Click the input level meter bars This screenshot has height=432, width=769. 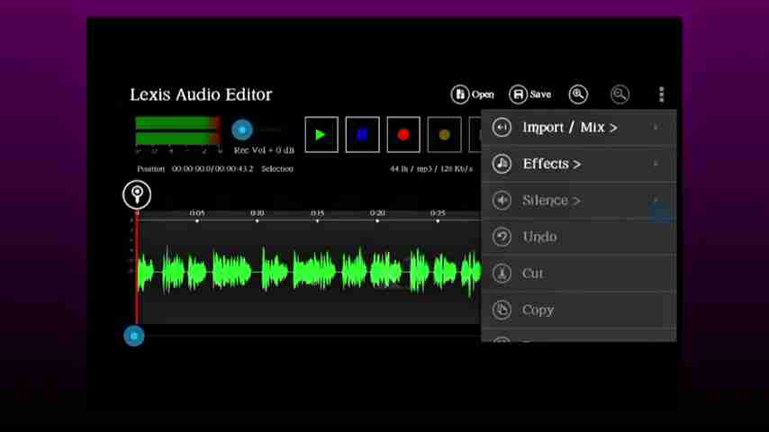(x=178, y=130)
